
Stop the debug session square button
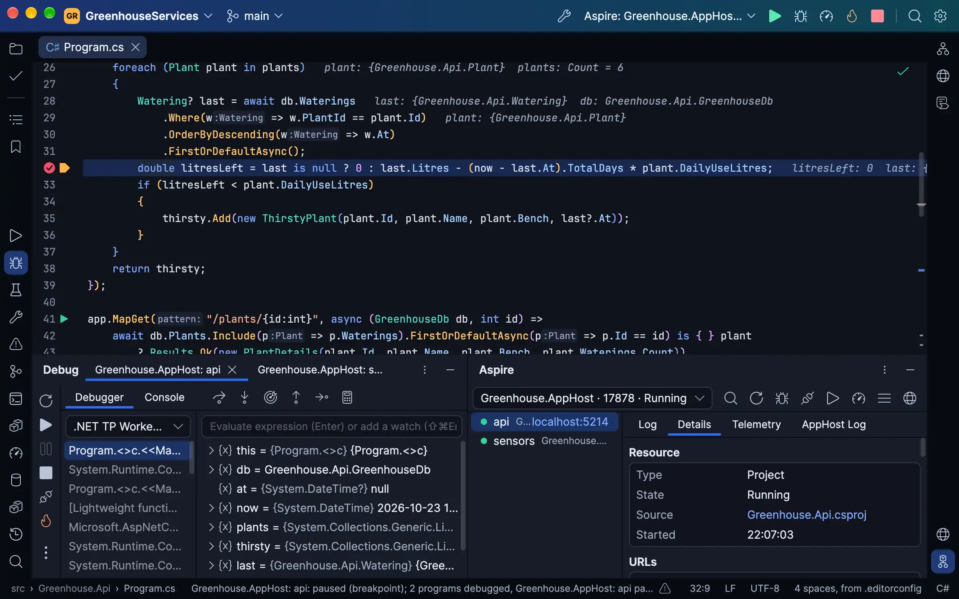(46, 473)
